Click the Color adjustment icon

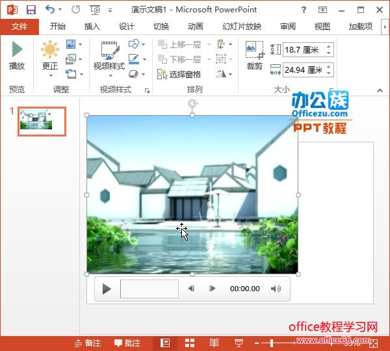(x=71, y=45)
